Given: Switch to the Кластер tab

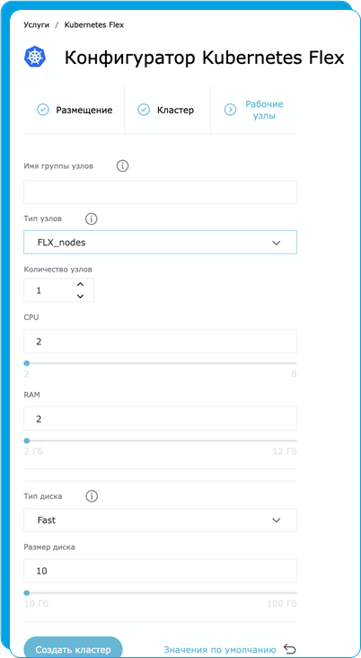Looking at the screenshot, I should click(167, 110).
